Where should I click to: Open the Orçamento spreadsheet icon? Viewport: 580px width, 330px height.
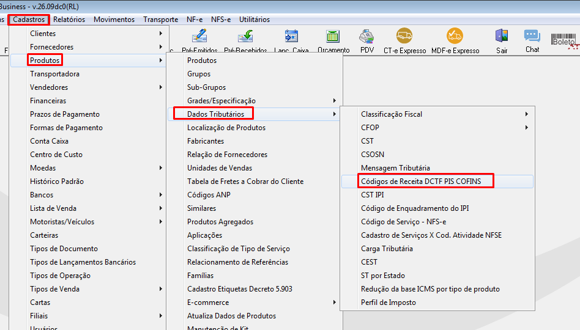(333, 36)
